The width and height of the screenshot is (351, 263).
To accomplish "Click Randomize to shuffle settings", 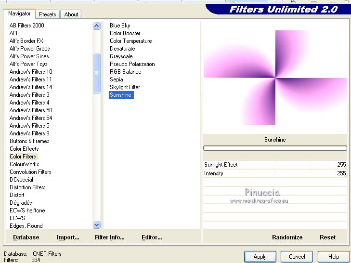I will [x=287, y=237].
